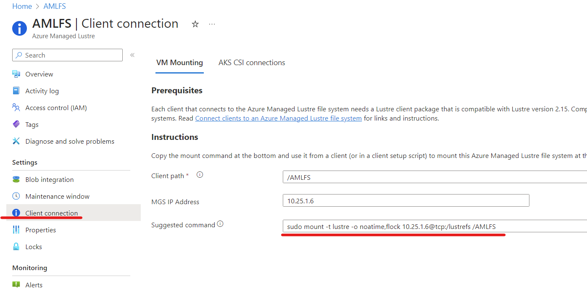Image resolution: width=587 pixels, height=297 pixels.
Task: Open Alerts in Monitoring section
Action: 34,285
